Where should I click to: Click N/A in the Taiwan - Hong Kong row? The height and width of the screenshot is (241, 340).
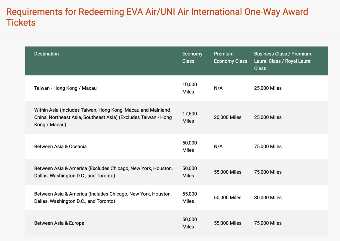[218, 88]
